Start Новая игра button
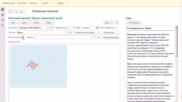This screenshot has height=102, width=182. point(109,33)
